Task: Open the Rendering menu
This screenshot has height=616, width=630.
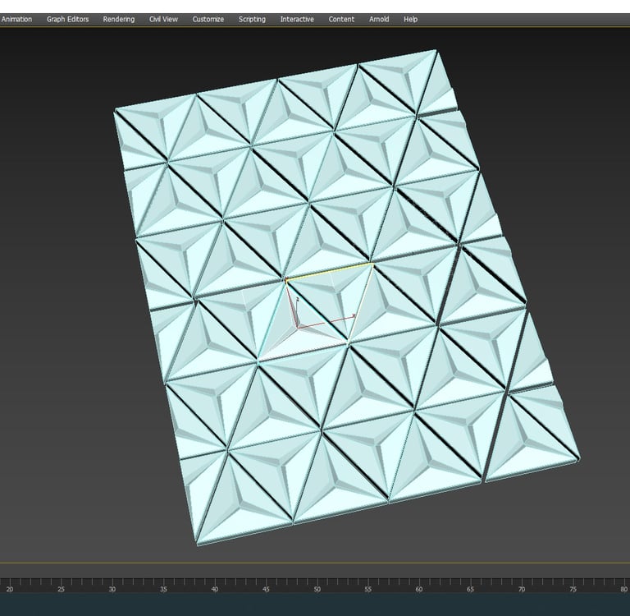Action: tap(118, 19)
